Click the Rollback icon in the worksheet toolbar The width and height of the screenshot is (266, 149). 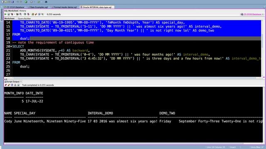28,14
